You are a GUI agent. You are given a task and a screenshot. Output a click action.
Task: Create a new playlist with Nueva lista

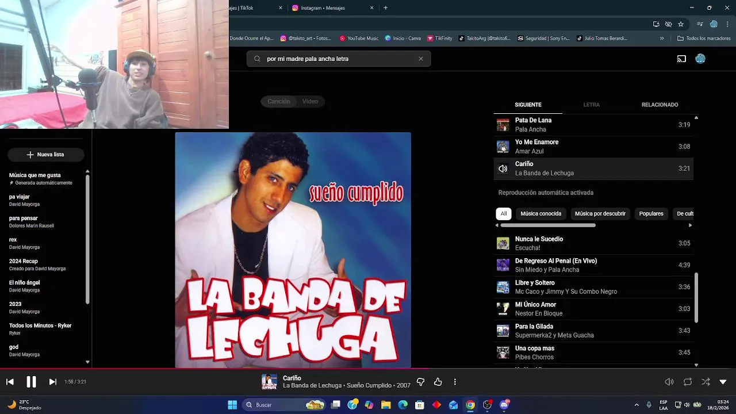[46, 155]
